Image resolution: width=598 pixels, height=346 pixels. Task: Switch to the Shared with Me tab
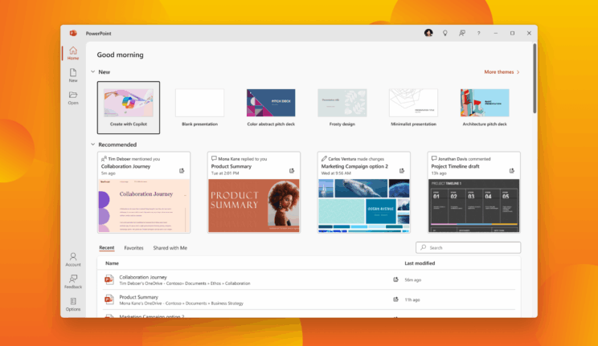tap(170, 248)
